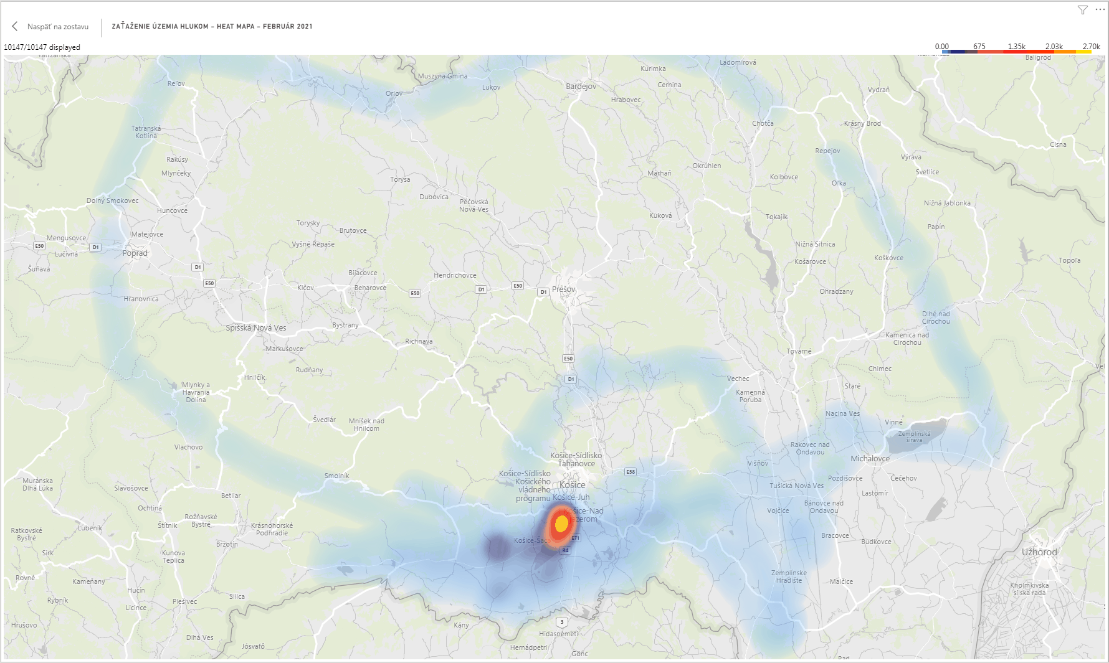Click the Michalovce town label
This screenshot has height=663, width=1109.
click(x=870, y=459)
